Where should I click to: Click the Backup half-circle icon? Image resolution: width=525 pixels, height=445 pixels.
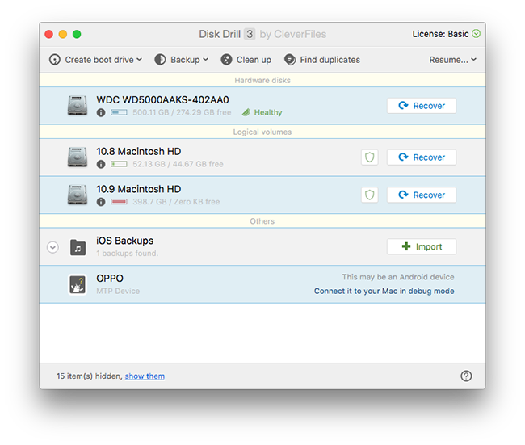[x=160, y=60]
